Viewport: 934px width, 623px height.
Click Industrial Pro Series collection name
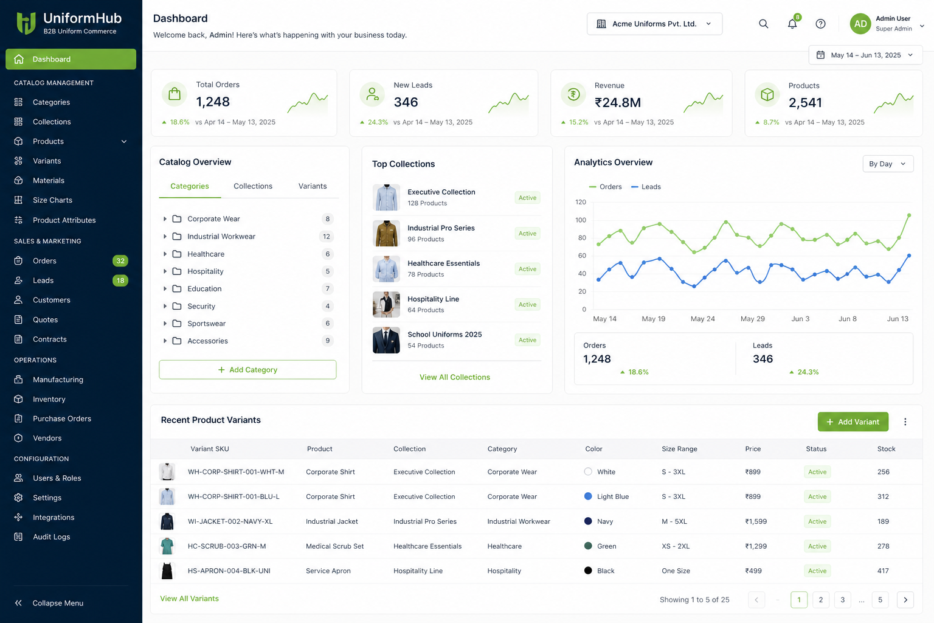(441, 228)
